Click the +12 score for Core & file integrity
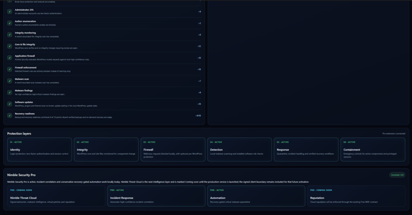The width and height of the screenshot is (412, 215). pyautogui.click(x=199, y=46)
